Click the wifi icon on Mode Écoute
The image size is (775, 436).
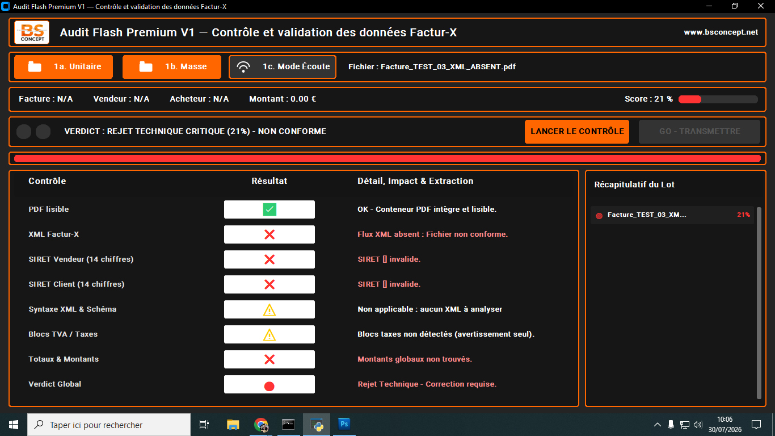243,67
